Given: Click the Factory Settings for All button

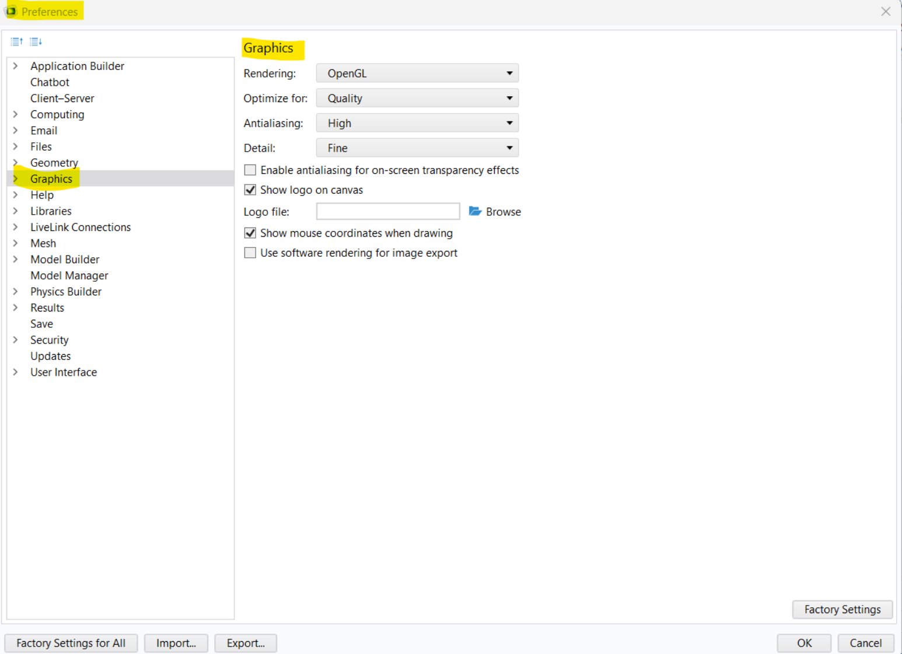Looking at the screenshot, I should click(x=71, y=643).
